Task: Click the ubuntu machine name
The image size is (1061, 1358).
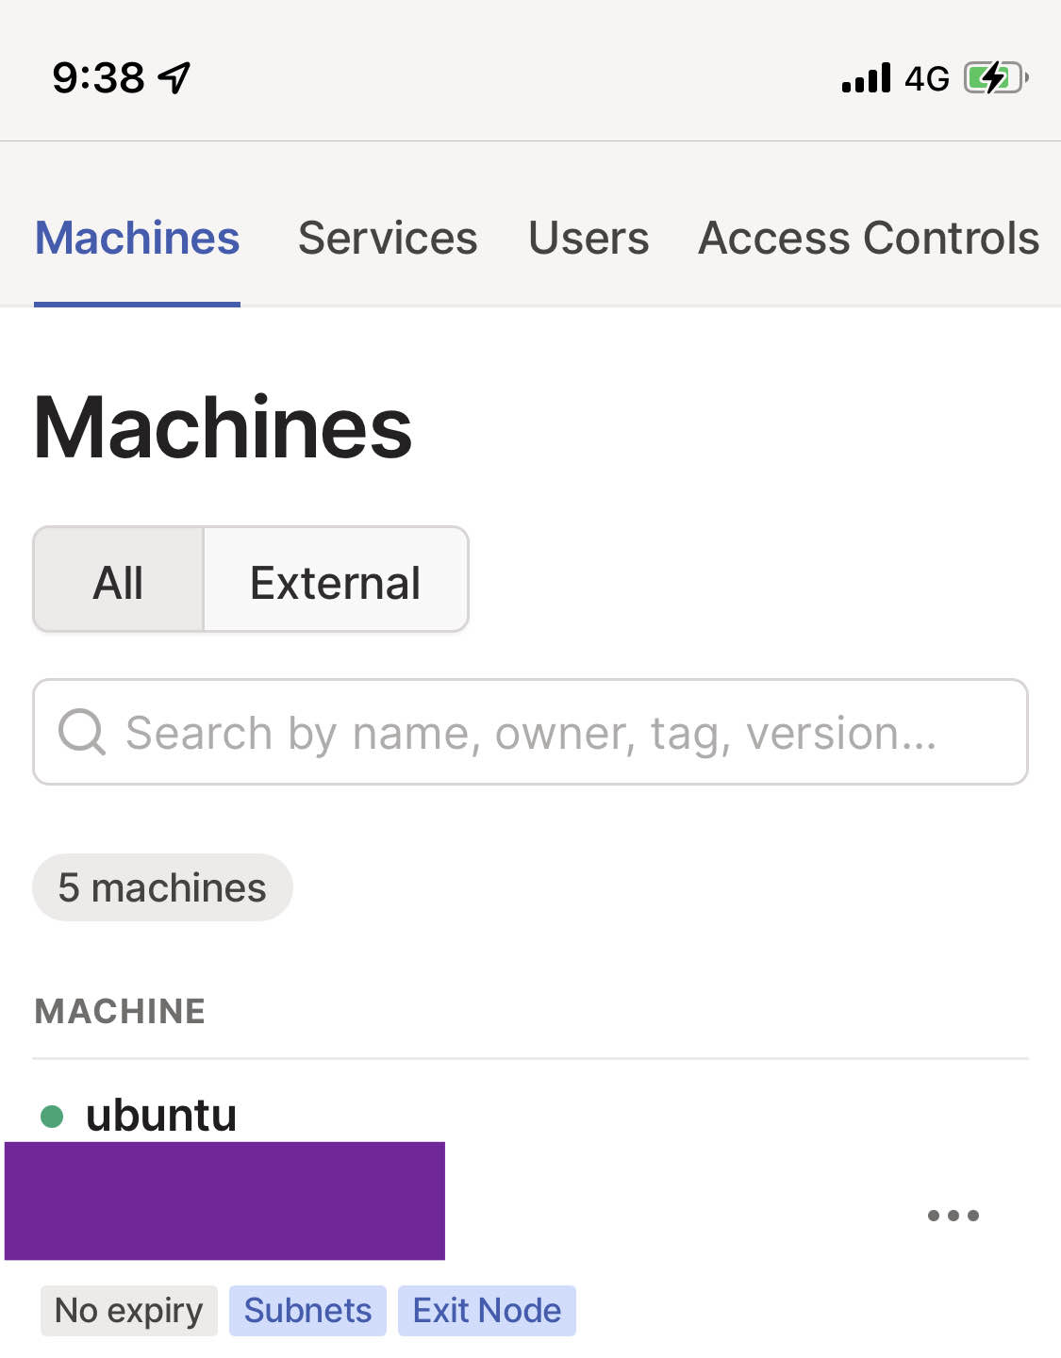Action: 161,1115
